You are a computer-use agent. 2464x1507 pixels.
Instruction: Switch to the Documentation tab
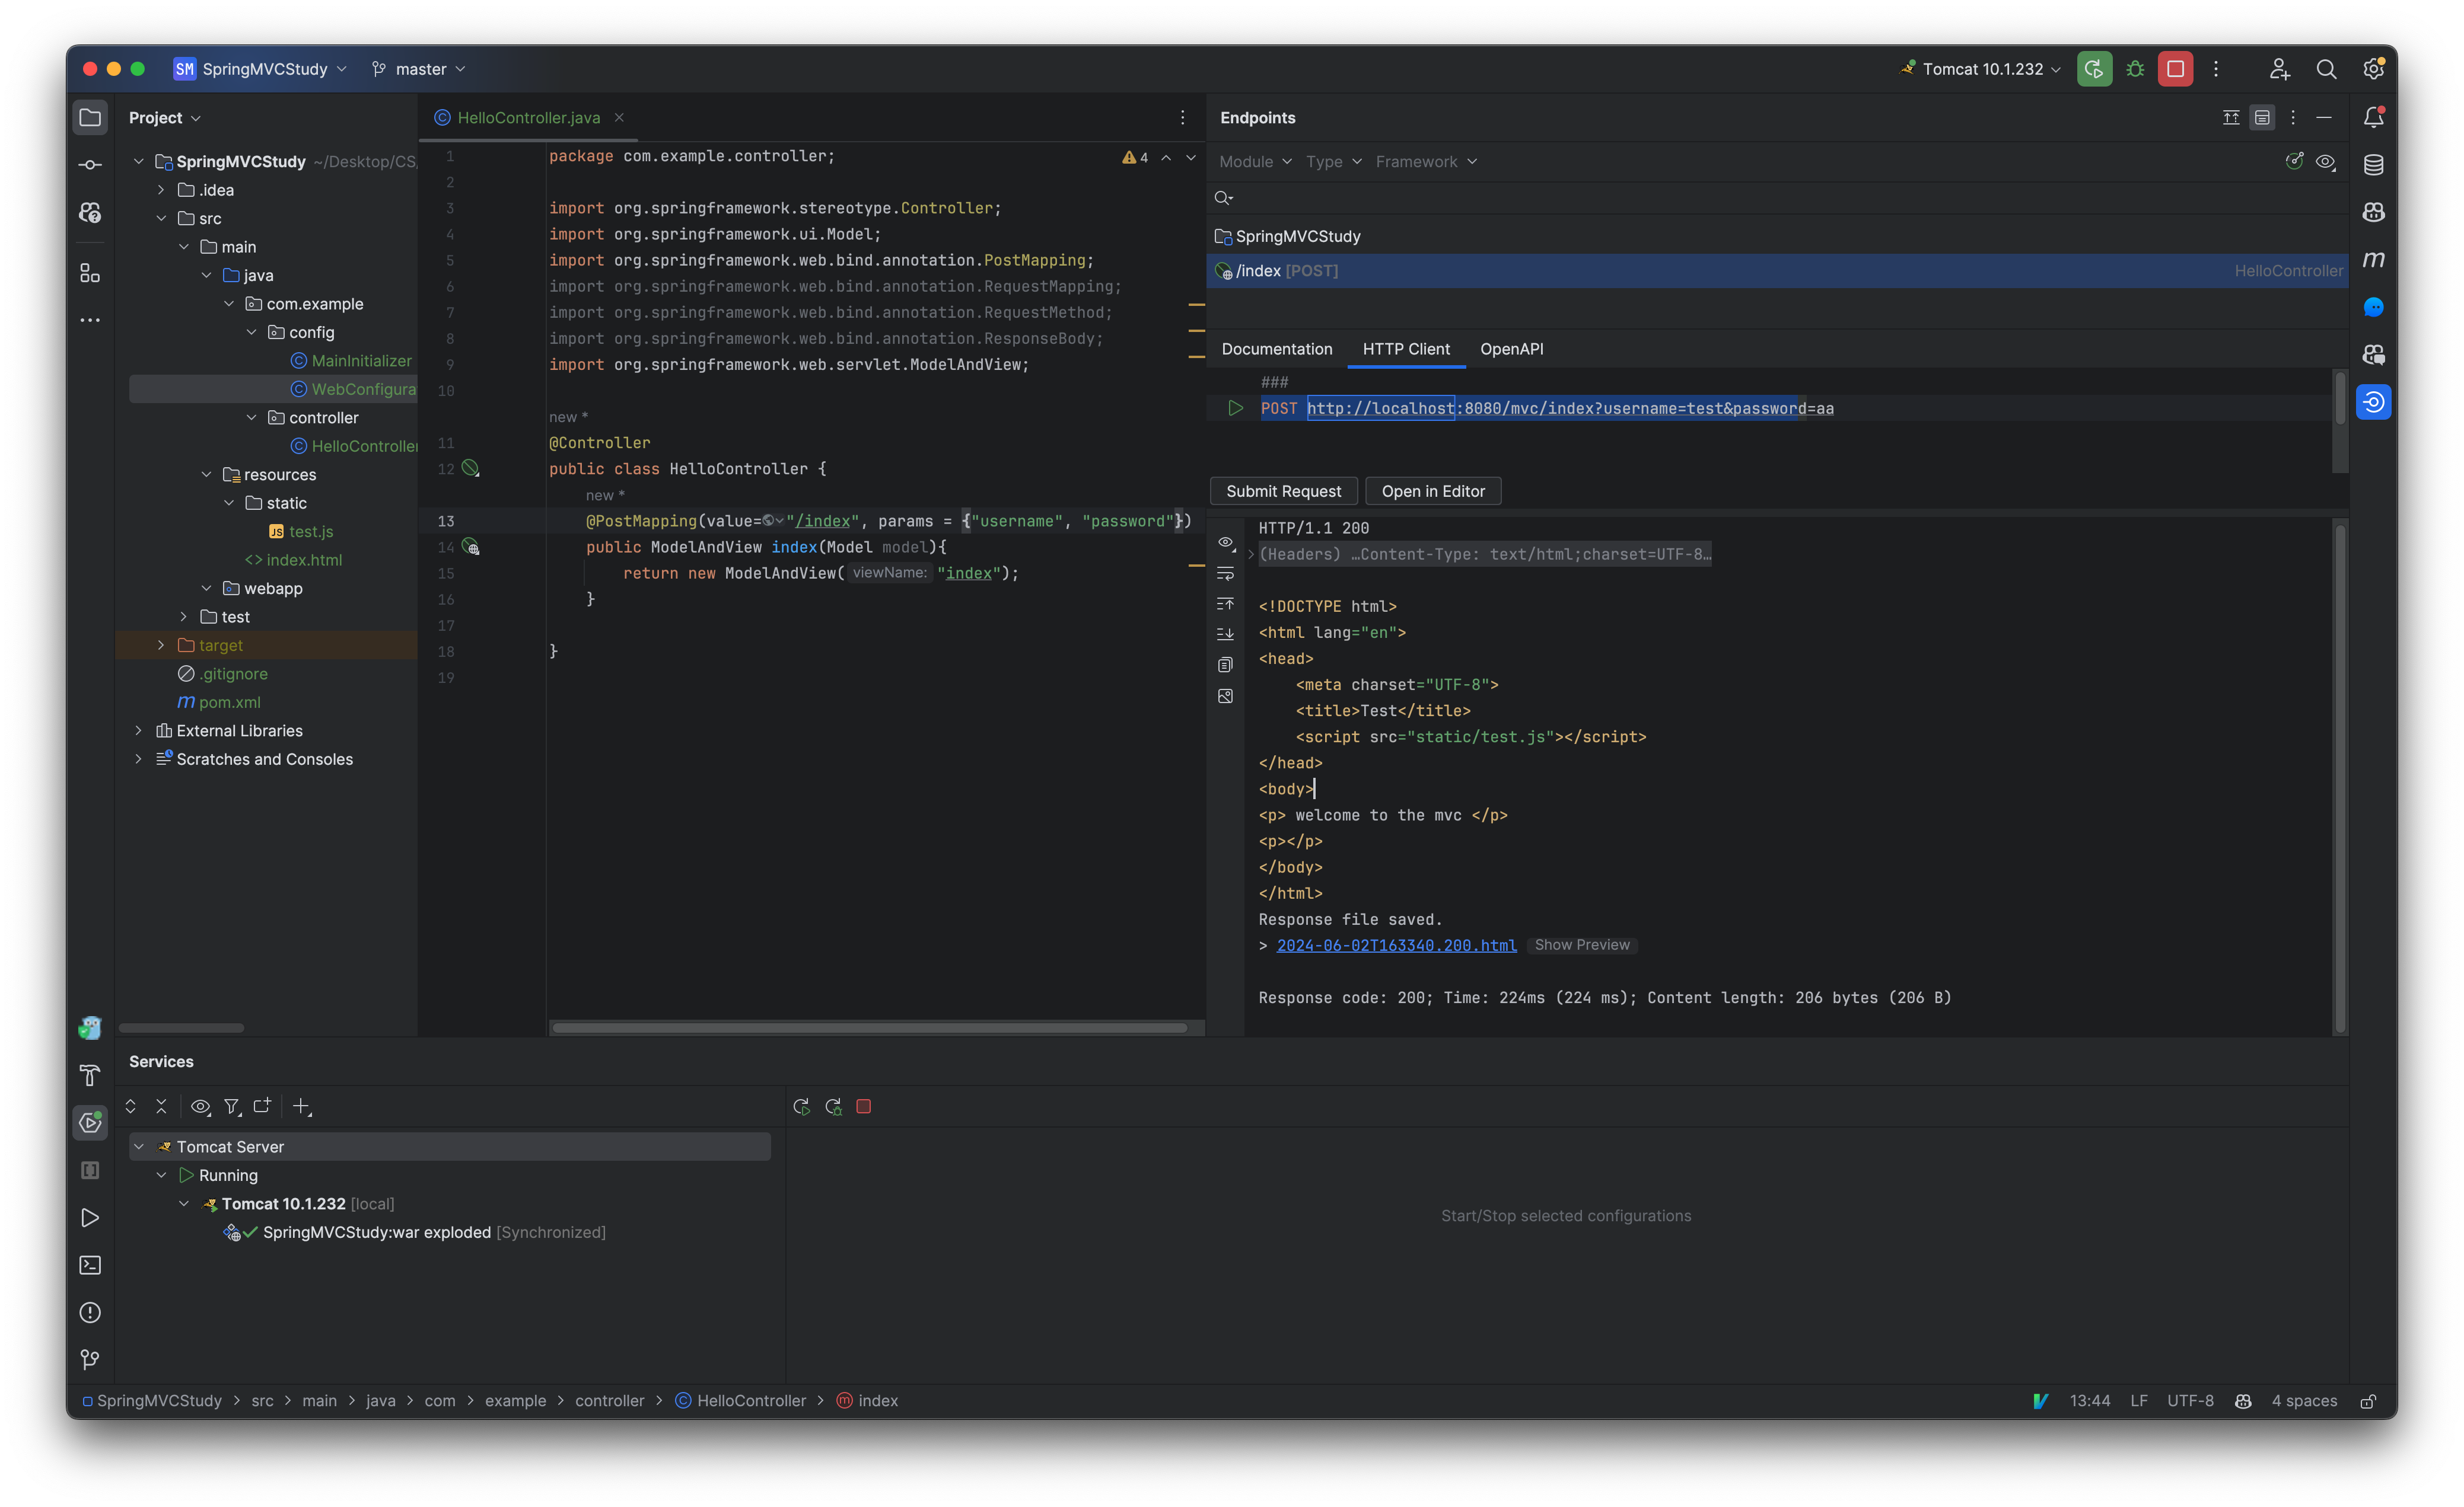tap(1277, 349)
